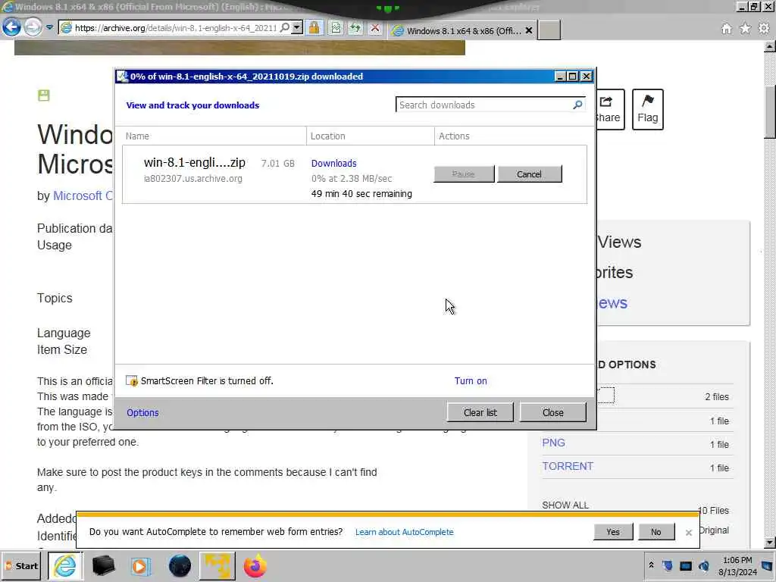Click the magnifier search icon in address bar
The image size is (776, 582).
tap(285, 28)
